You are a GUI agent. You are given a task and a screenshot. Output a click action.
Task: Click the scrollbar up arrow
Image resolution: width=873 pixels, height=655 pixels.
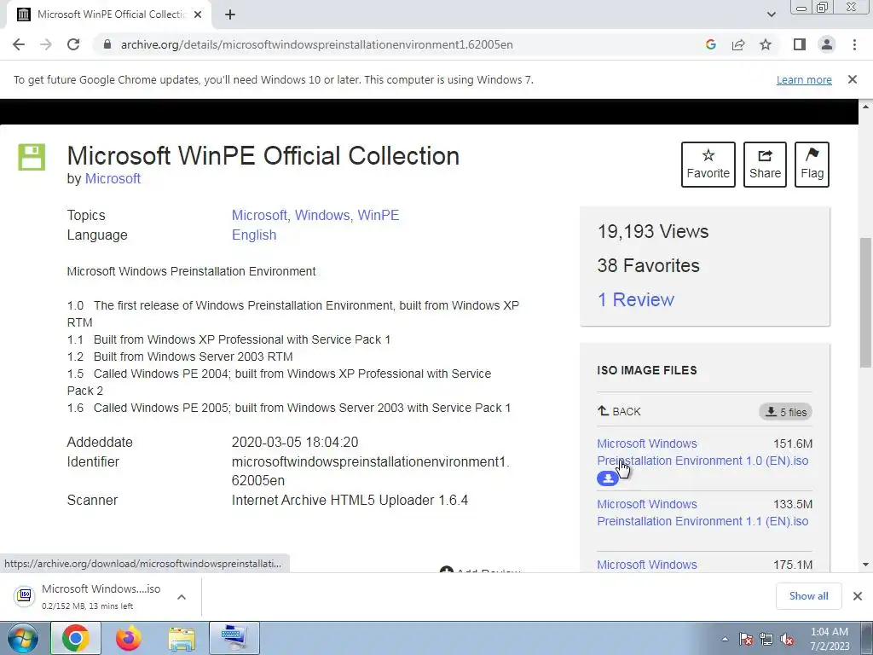865,106
